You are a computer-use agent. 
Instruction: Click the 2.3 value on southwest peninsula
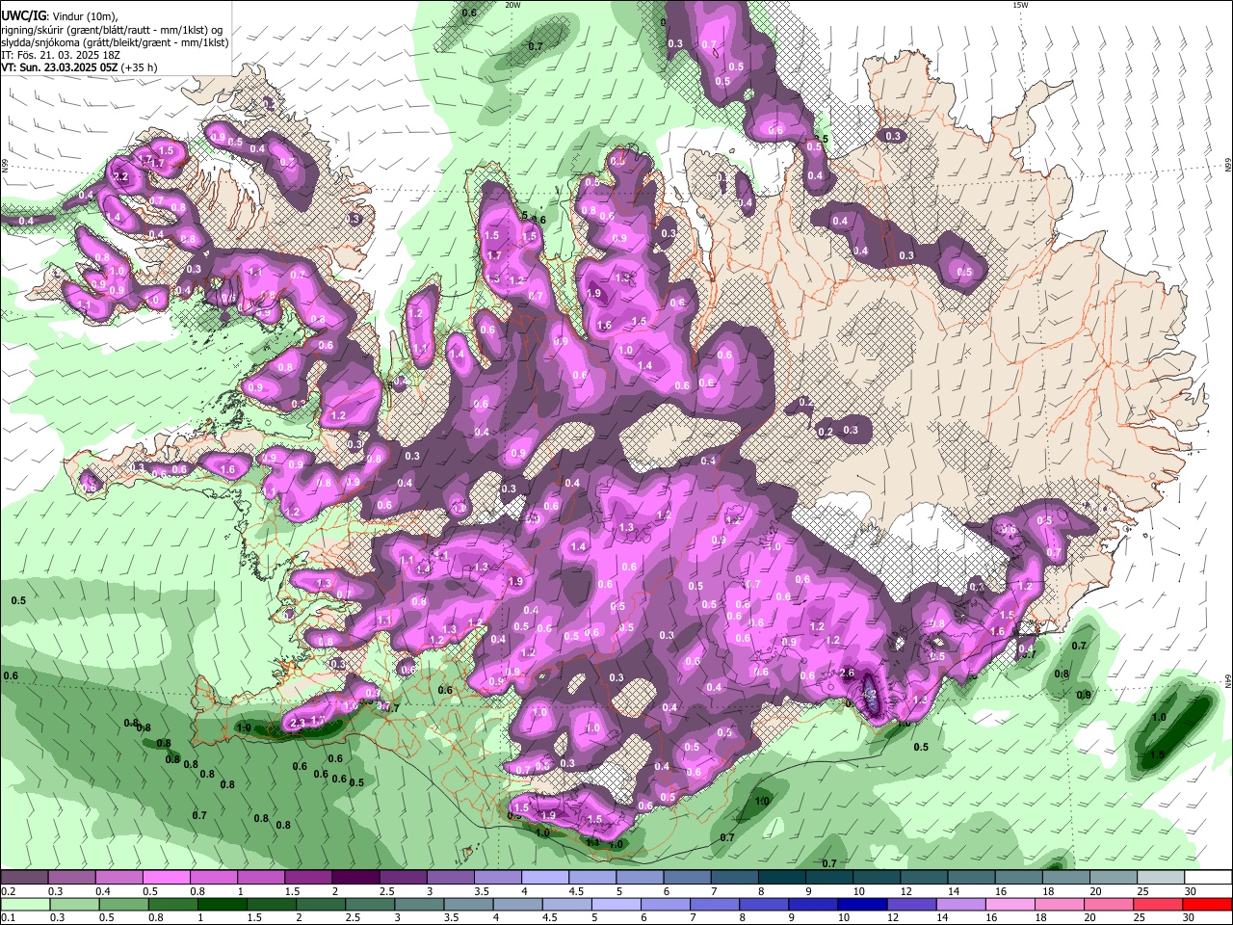(298, 723)
